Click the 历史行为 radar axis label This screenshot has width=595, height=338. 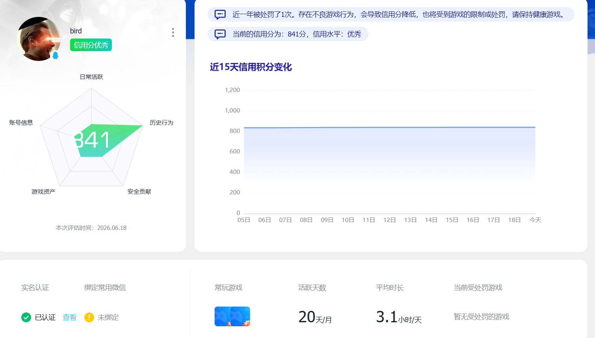point(161,123)
